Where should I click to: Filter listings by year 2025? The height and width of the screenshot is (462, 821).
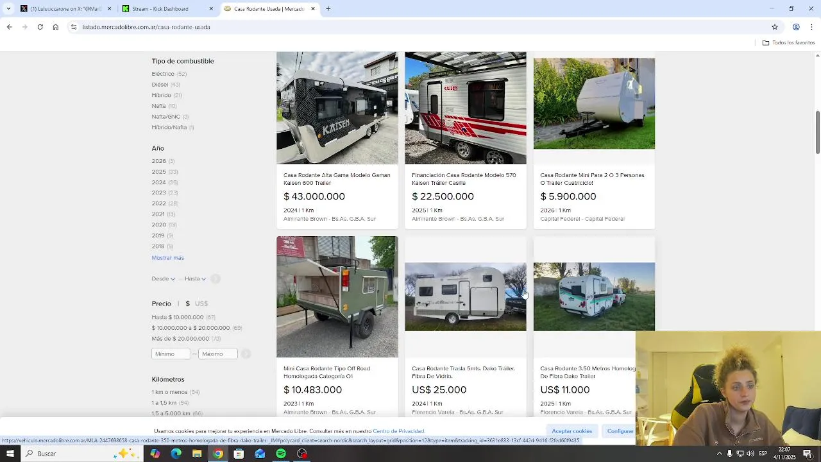point(164,171)
